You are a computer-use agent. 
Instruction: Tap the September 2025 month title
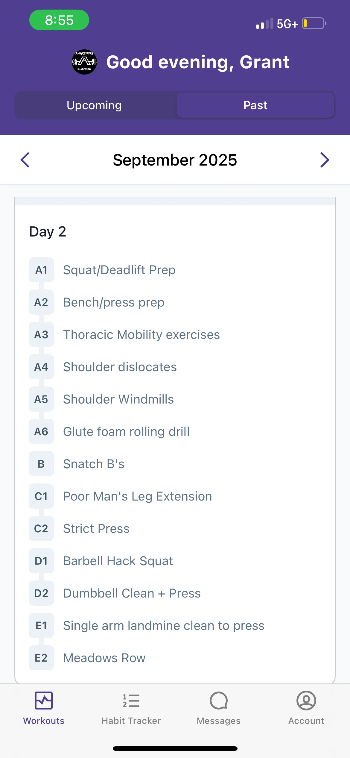[x=175, y=160]
